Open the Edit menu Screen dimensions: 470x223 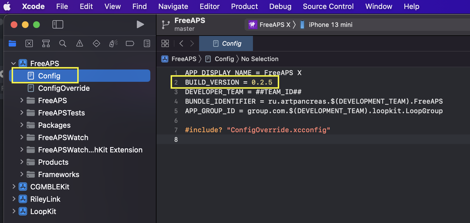[x=86, y=6]
